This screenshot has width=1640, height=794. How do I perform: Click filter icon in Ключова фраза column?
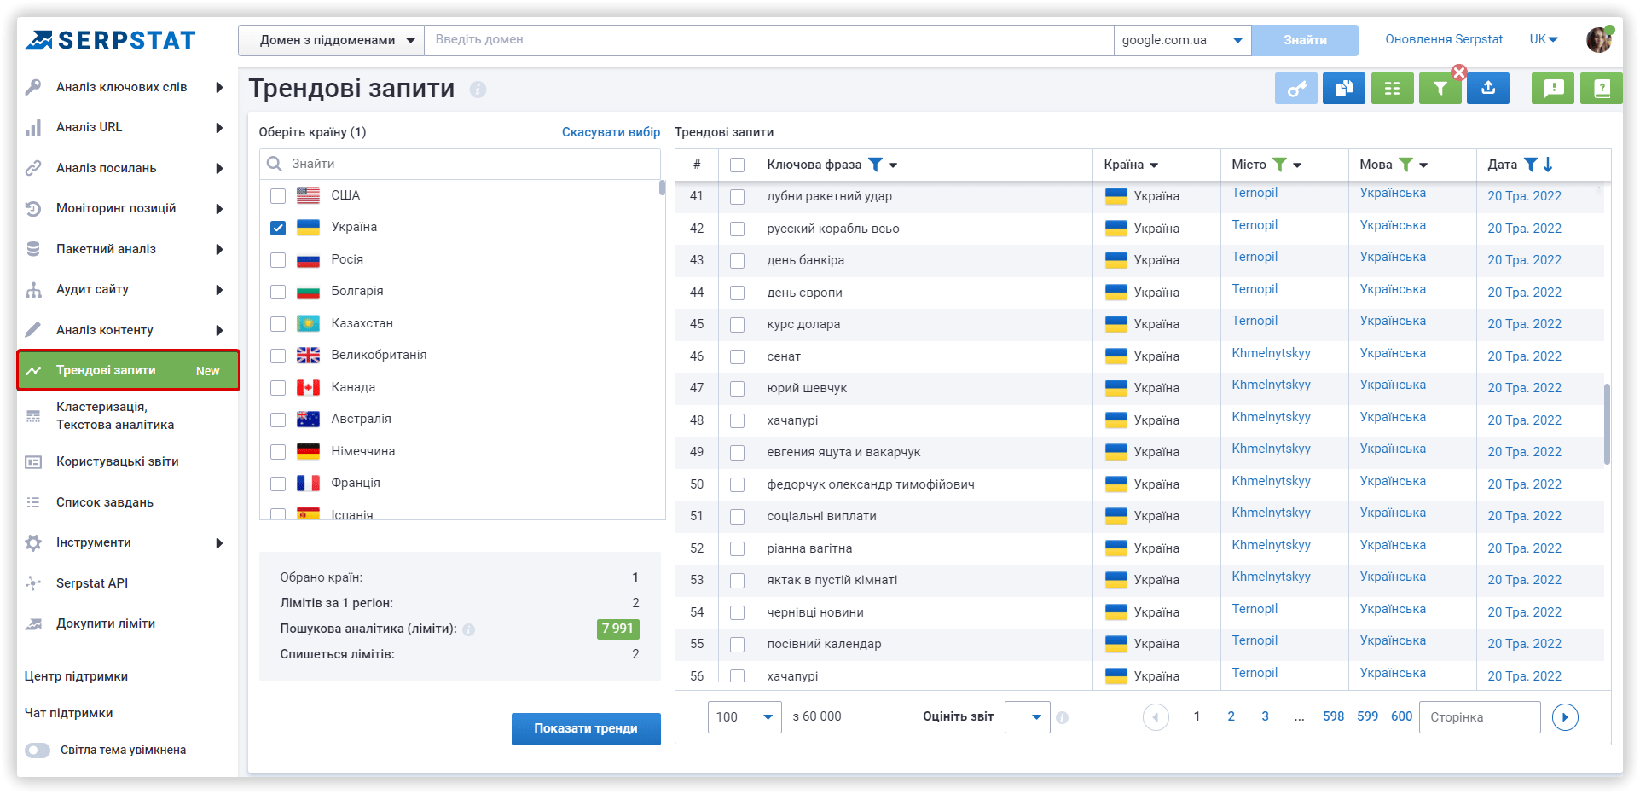(875, 165)
